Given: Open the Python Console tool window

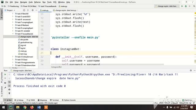Looking at the screenshot, I should point(69,100).
